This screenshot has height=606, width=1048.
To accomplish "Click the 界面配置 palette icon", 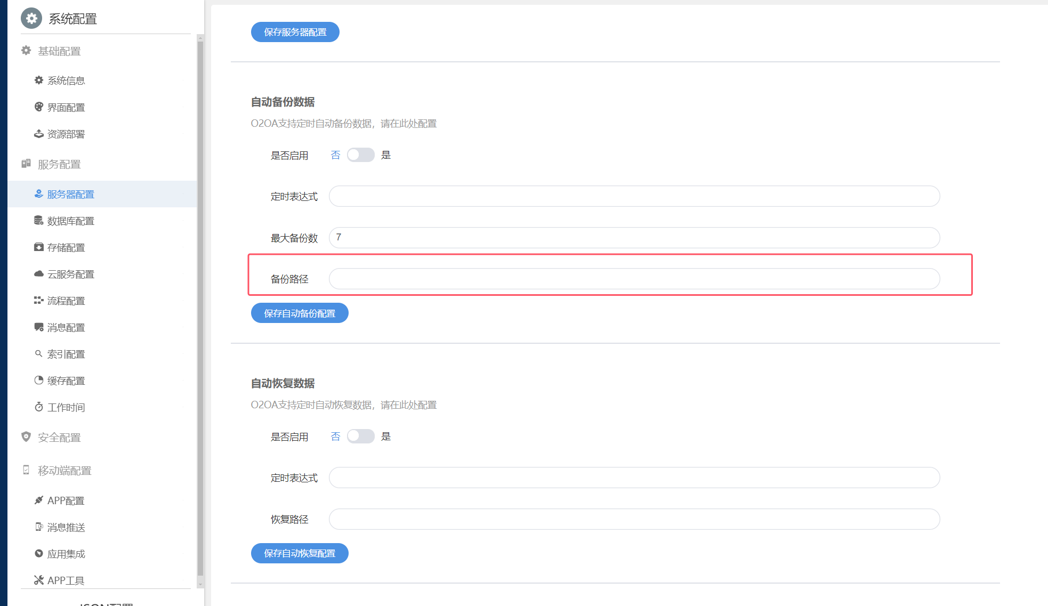I will pos(39,107).
